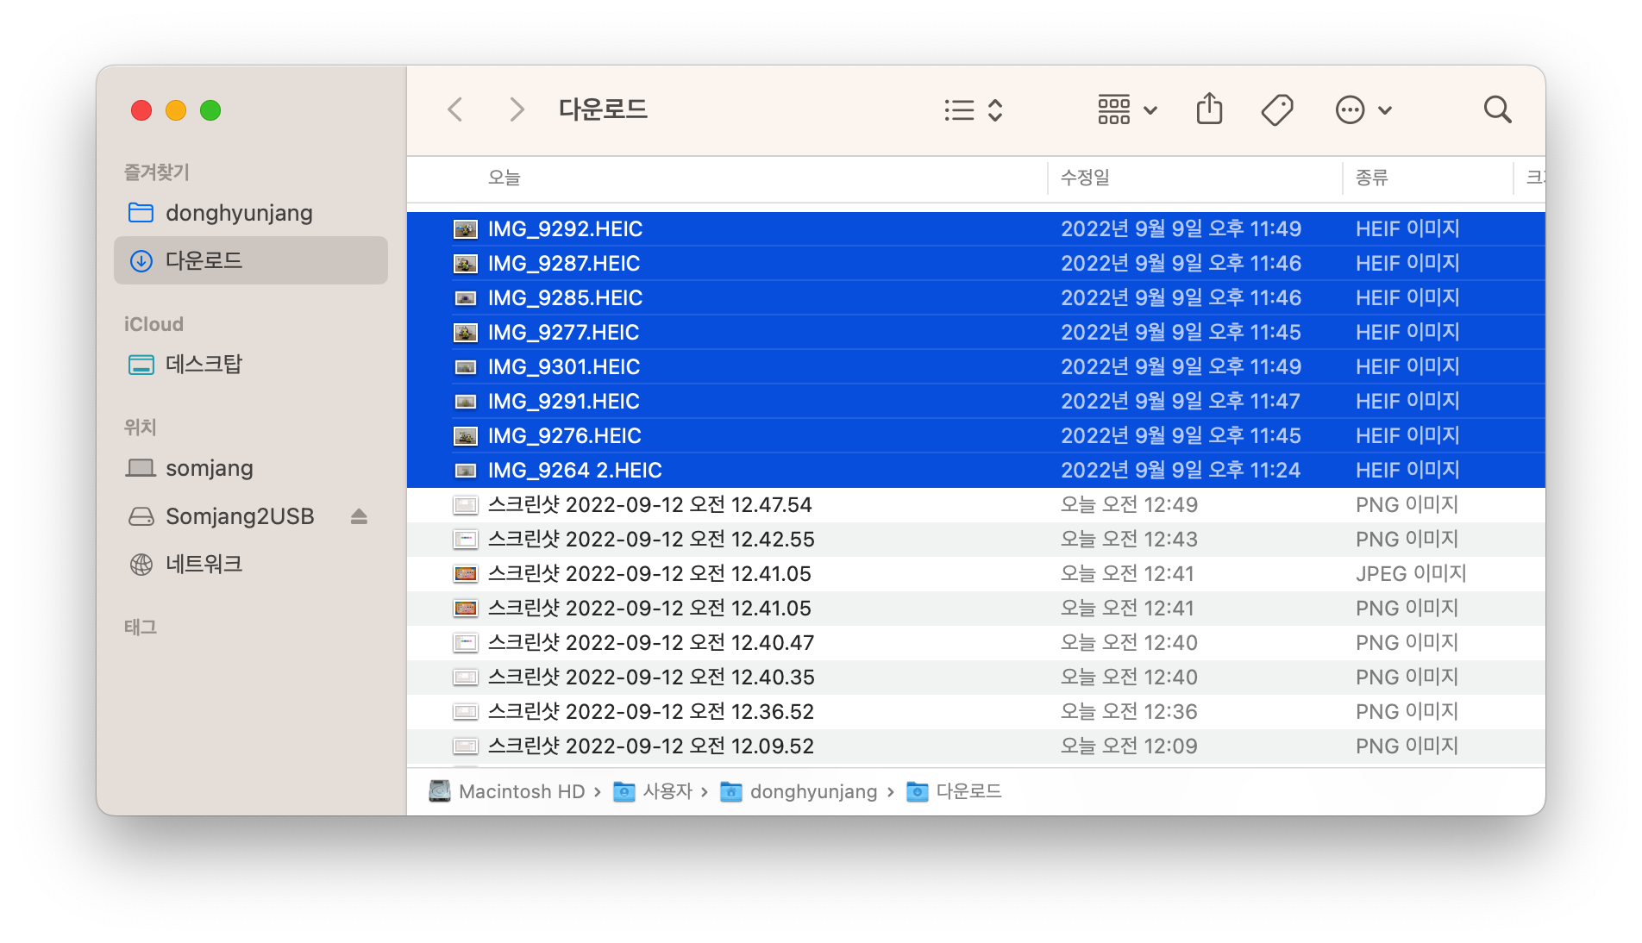Go back with the left chevron button
This screenshot has width=1642, height=943.
455,109
